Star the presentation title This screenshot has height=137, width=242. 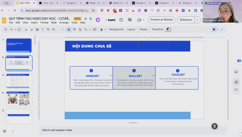point(86,19)
